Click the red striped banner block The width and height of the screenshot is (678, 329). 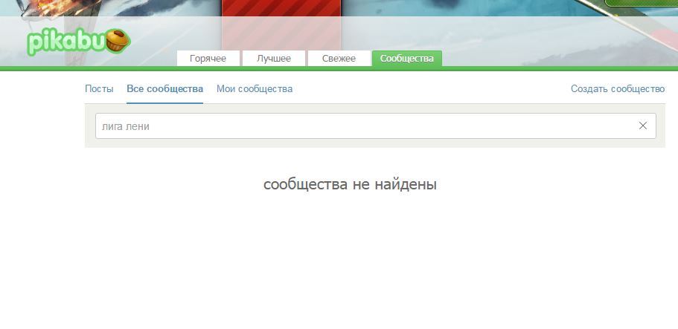click(x=281, y=26)
